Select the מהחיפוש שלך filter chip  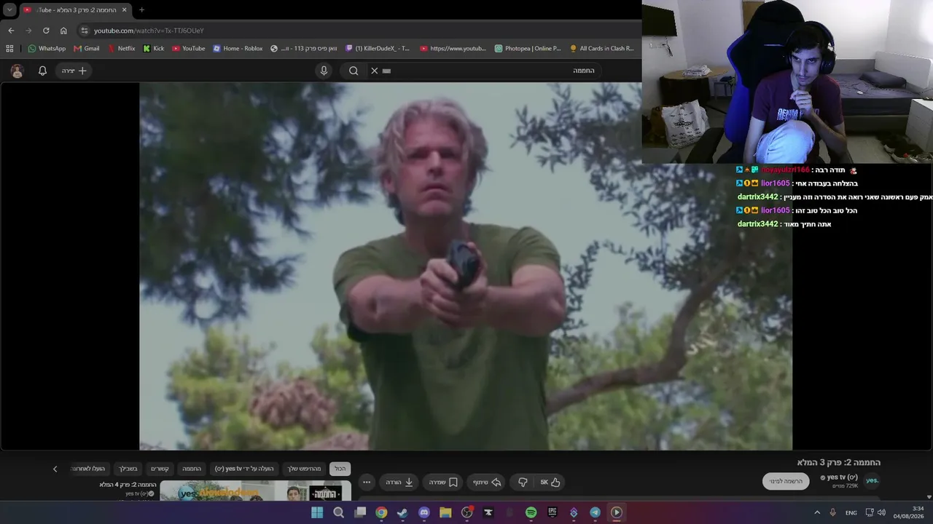point(304,469)
